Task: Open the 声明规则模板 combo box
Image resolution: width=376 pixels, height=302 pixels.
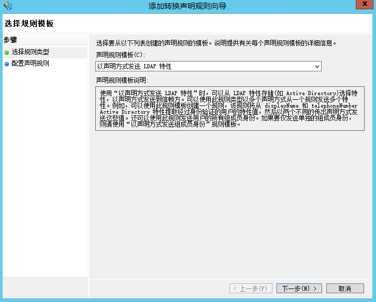Action: [207, 66]
